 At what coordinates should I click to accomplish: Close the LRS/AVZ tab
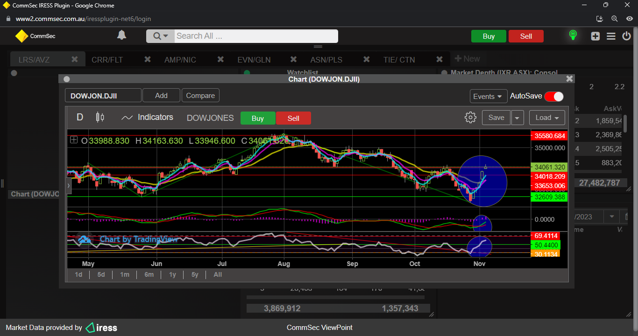point(75,59)
